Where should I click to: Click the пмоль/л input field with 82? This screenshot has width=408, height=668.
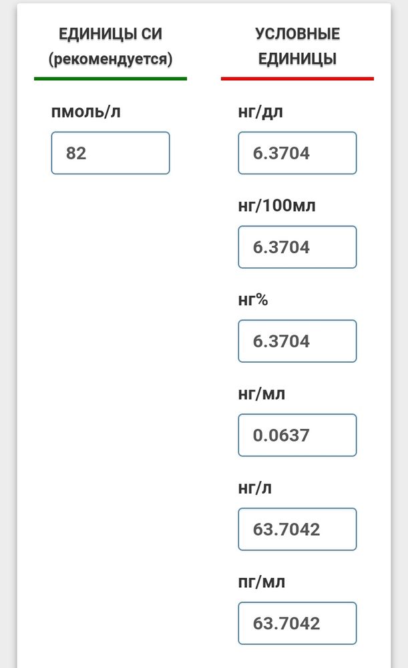tap(110, 153)
